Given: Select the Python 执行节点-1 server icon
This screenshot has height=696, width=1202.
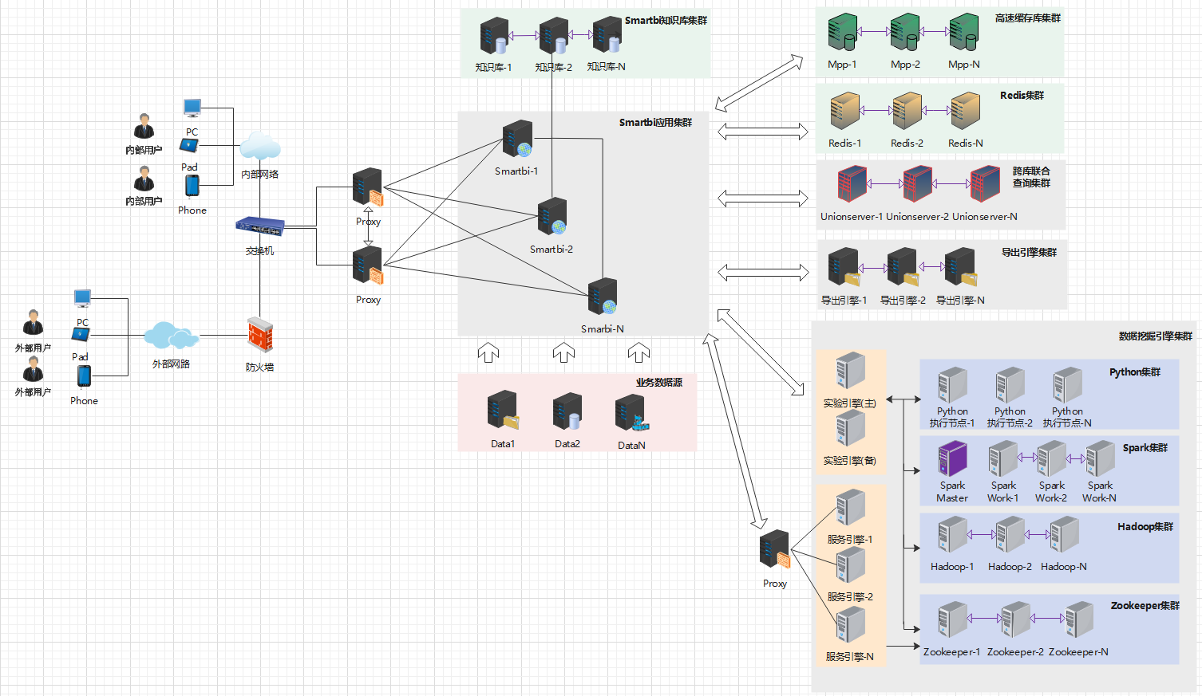Looking at the screenshot, I should click(952, 385).
